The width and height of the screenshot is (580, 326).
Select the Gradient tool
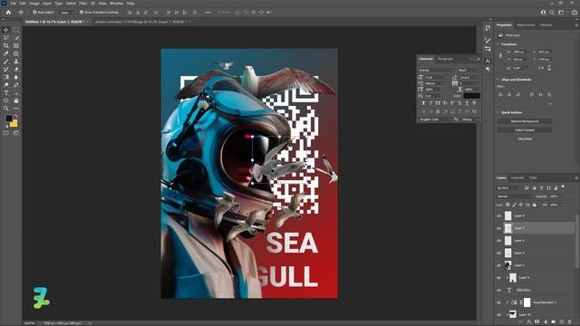6,77
